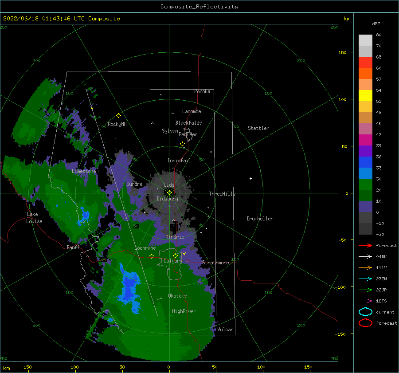Viewport: 399px width, 373px height.
Task: Click the red 65-60 dBZ color swatch
Action: pos(365,63)
